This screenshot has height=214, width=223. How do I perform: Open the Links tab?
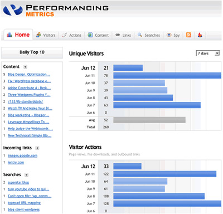click(x=123, y=35)
